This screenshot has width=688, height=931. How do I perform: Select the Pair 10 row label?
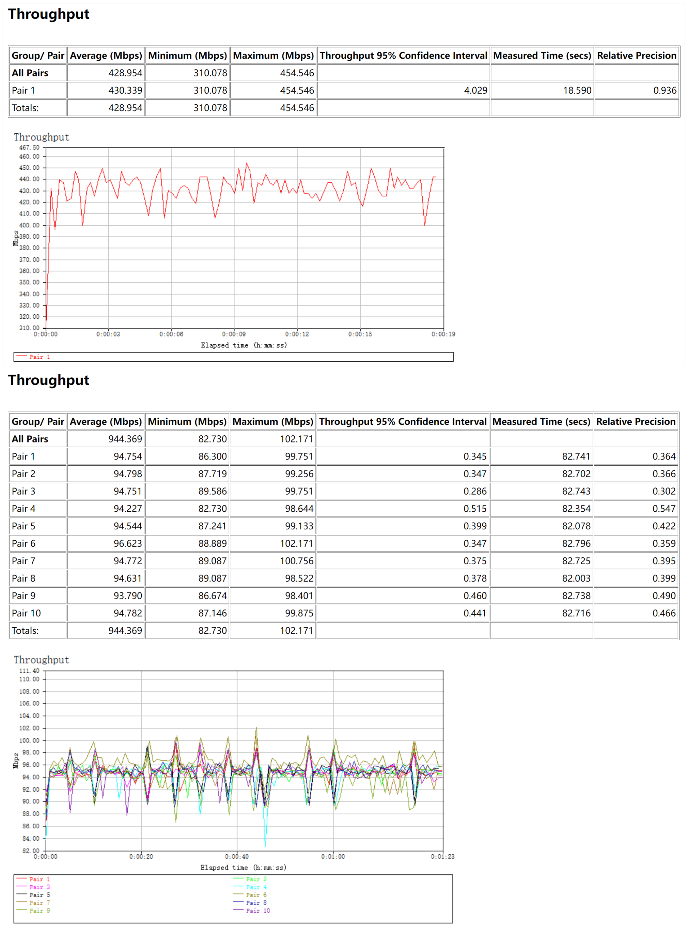pyautogui.click(x=26, y=613)
